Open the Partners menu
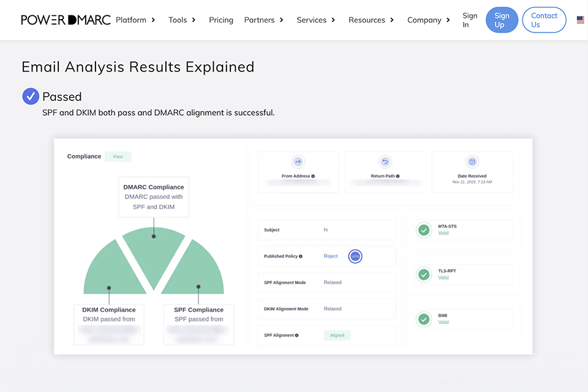588x392 pixels. coord(259,20)
